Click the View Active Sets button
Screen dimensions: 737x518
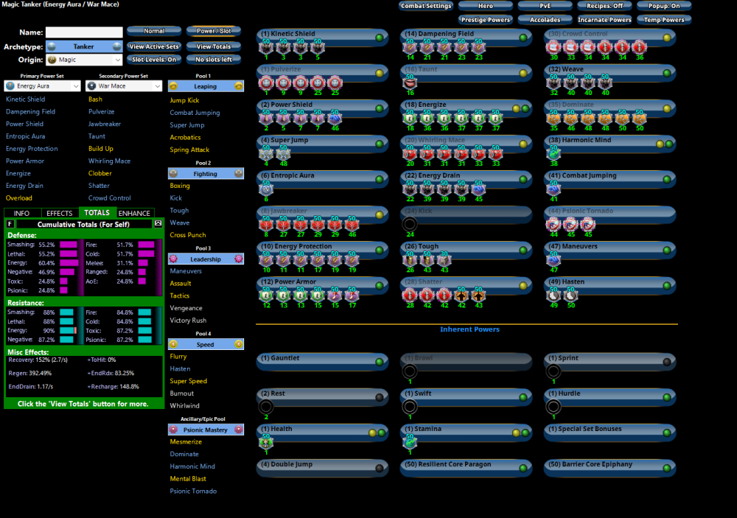coord(154,46)
